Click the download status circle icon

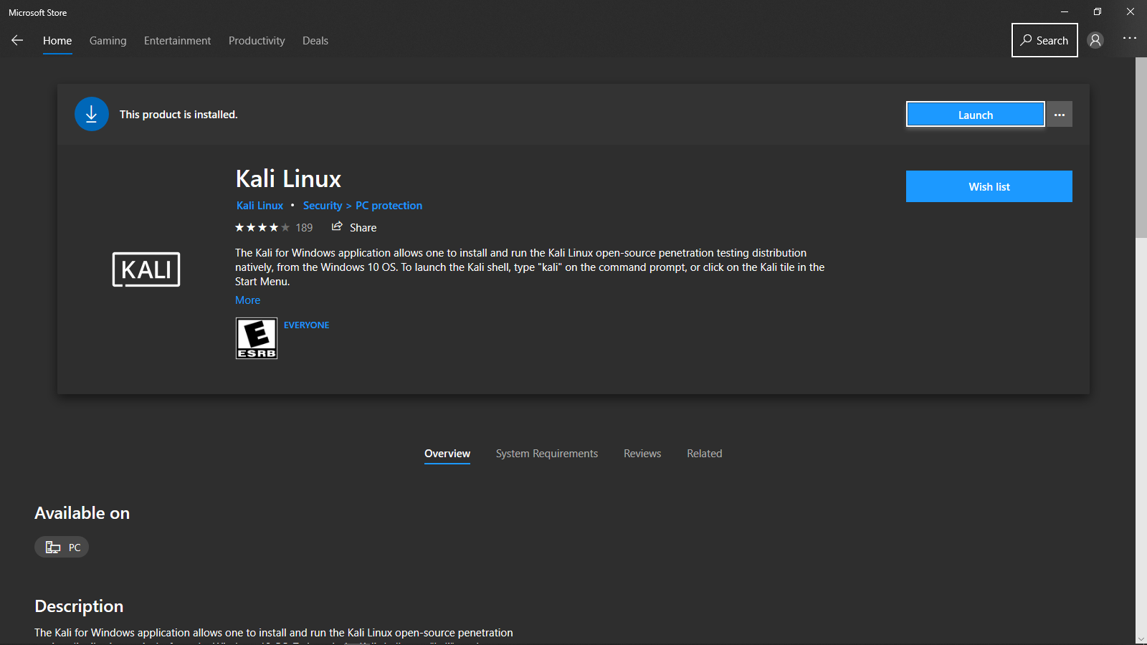click(92, 114)
